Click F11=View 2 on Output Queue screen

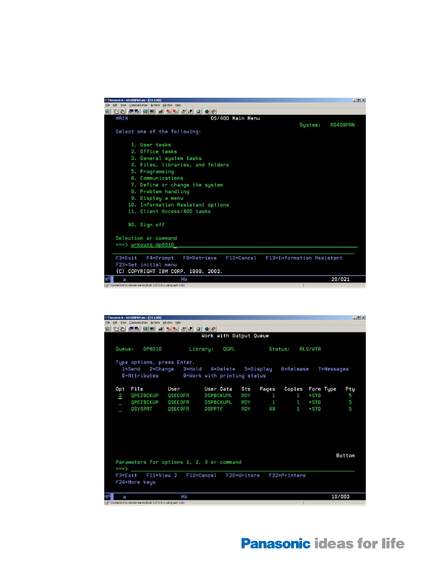[x=161, y=475]
